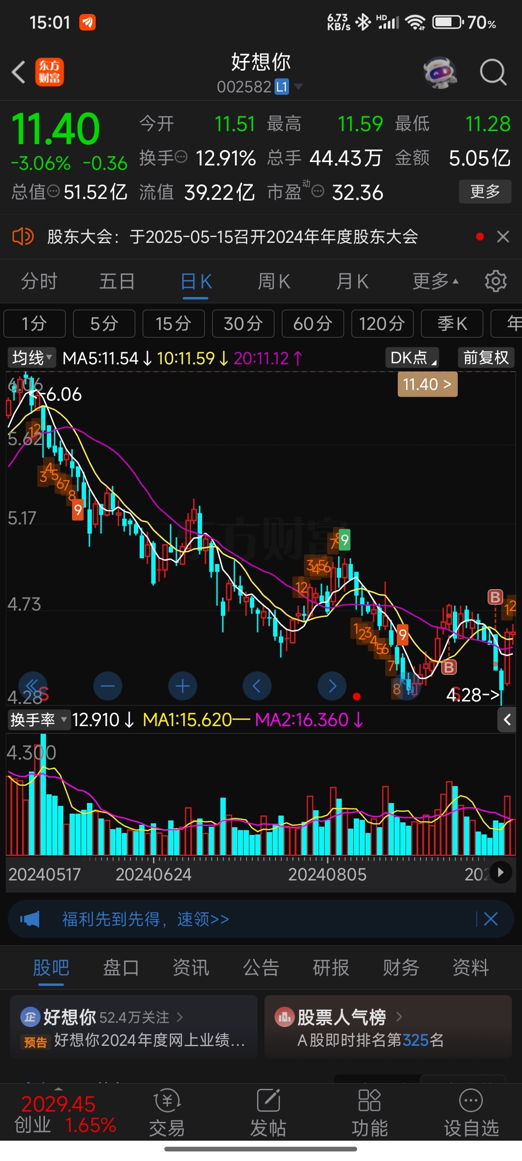Select 15分 period

(174, 323)
